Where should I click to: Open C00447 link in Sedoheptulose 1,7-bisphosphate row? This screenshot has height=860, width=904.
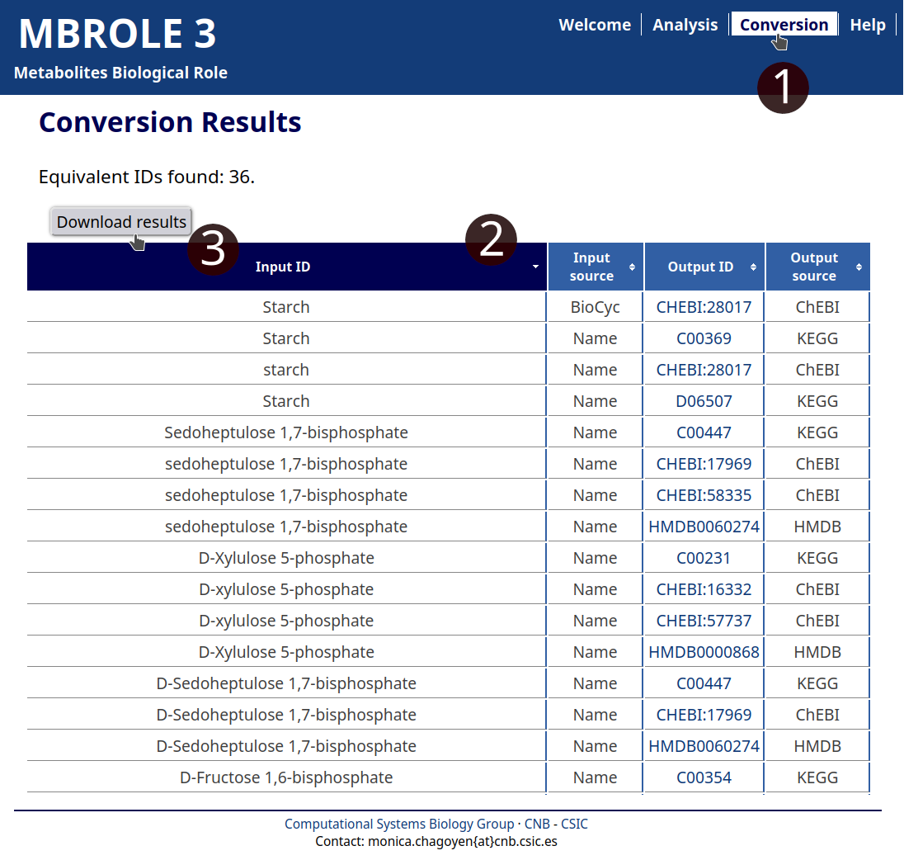coord(704,432)
